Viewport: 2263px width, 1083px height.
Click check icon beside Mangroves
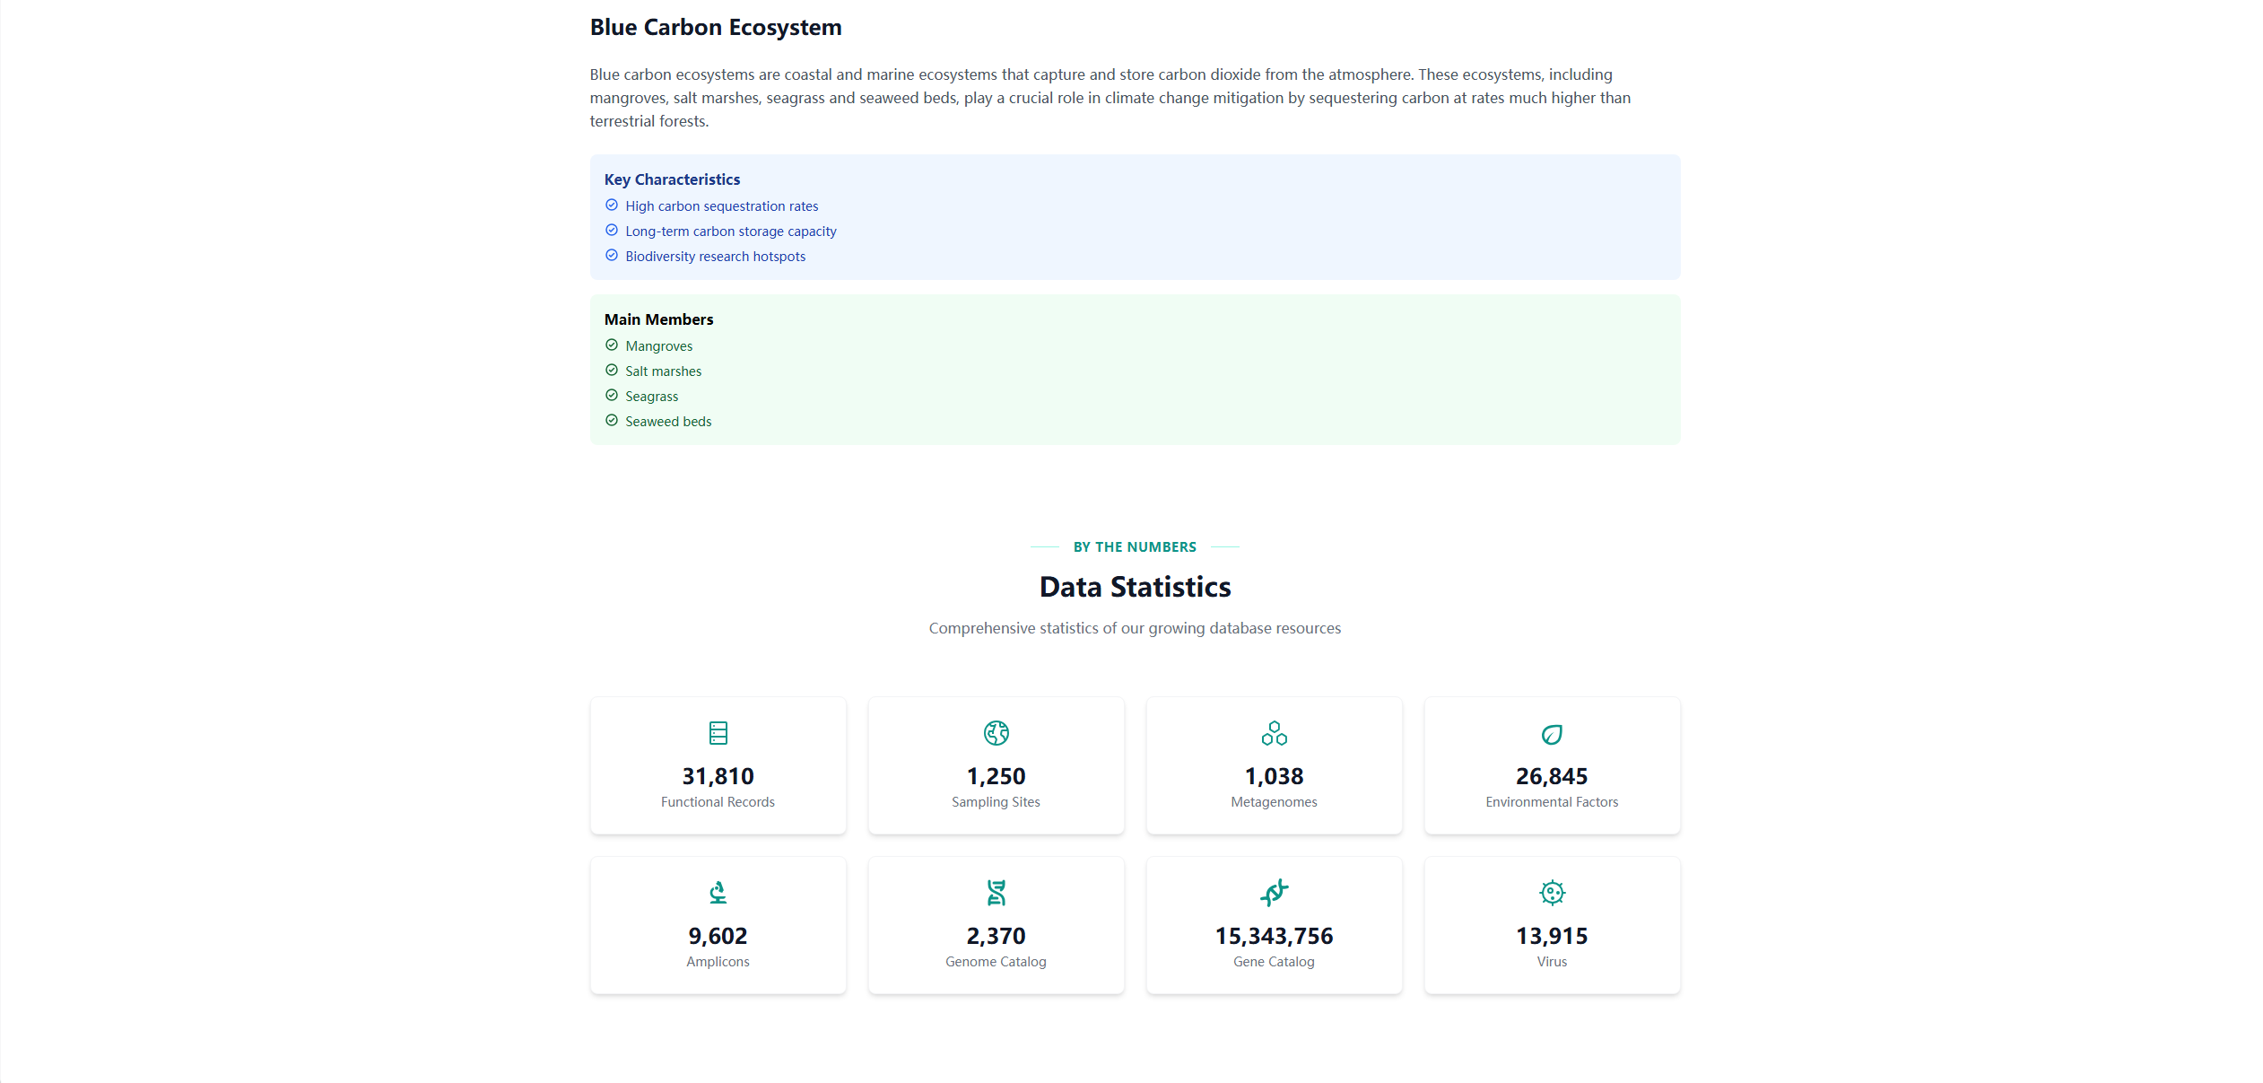(x=612, y=345)
